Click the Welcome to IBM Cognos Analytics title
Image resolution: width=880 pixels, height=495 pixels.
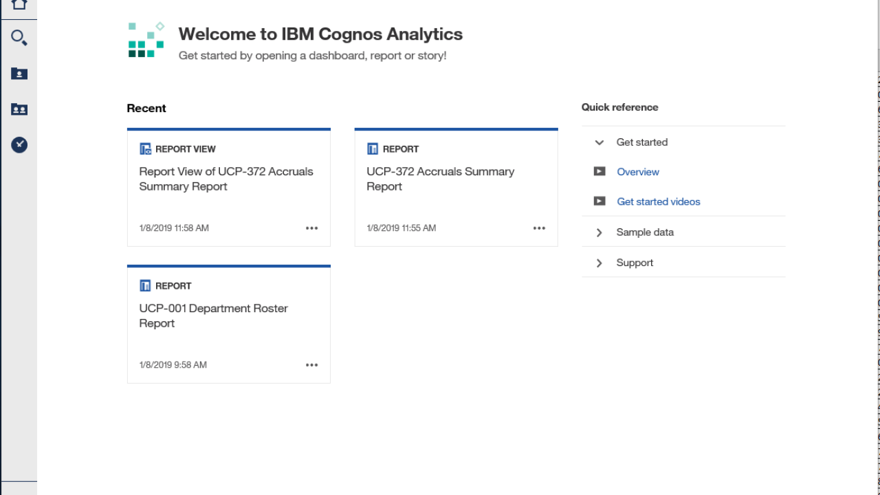tap(320, 34)
